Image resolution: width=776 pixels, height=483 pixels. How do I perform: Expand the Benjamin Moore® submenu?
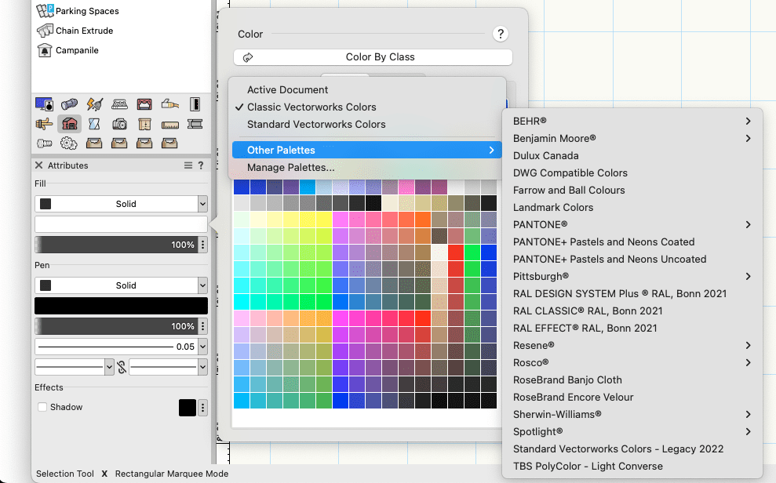pos(632,139)
